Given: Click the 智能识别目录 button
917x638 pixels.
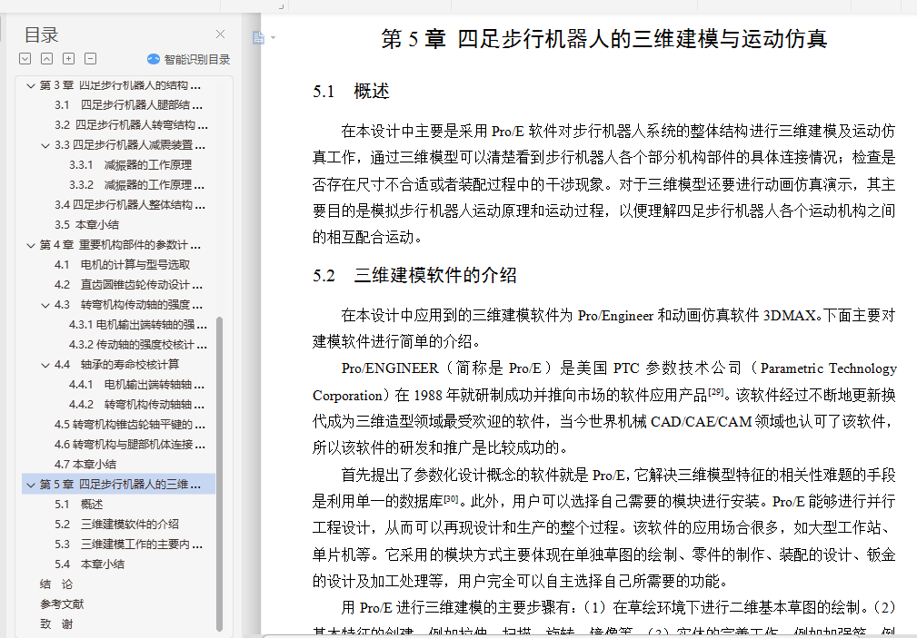Looking at the screenshot, I should coord(189,59).
